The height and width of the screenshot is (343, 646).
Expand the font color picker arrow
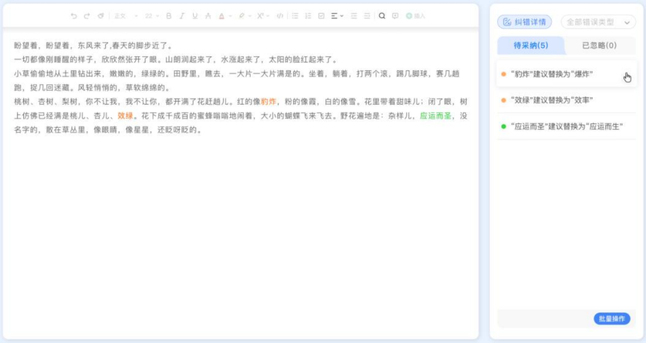(230, 16)
